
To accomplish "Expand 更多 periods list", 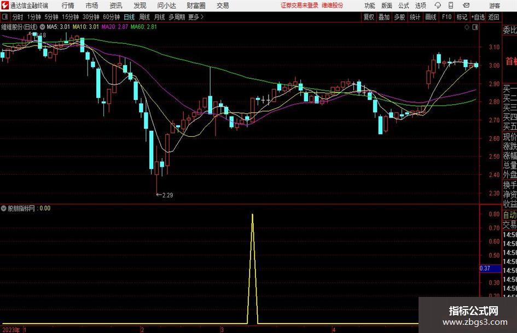I will click(196, 17).
